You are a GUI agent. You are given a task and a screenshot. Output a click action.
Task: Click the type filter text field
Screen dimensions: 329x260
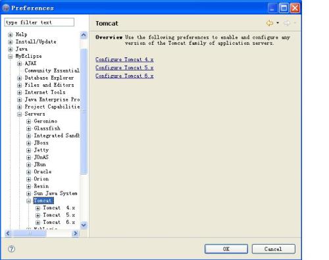39,22
